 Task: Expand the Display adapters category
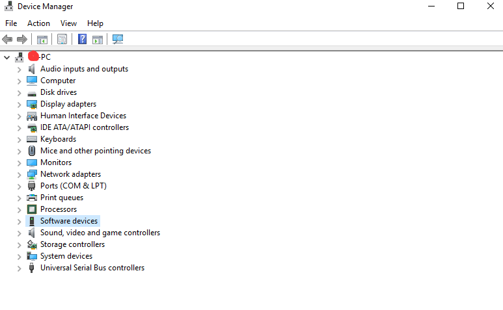20,105
